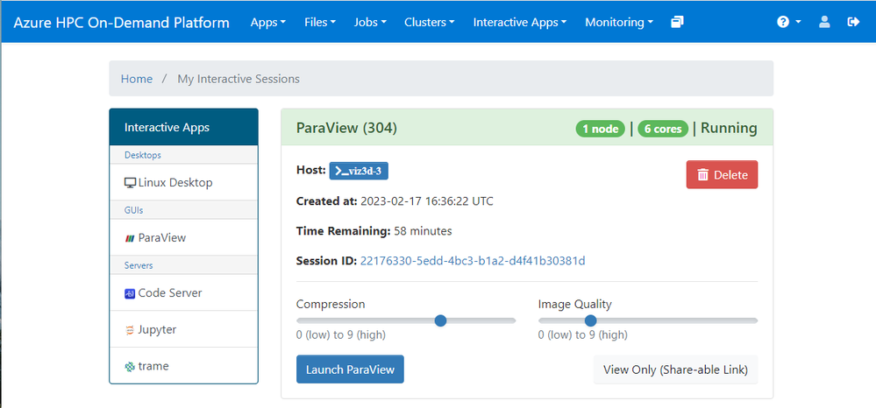This screenshot has width=876, height=408.
Task: Click the Launch ParaView button
Action: tap(350, 369)
